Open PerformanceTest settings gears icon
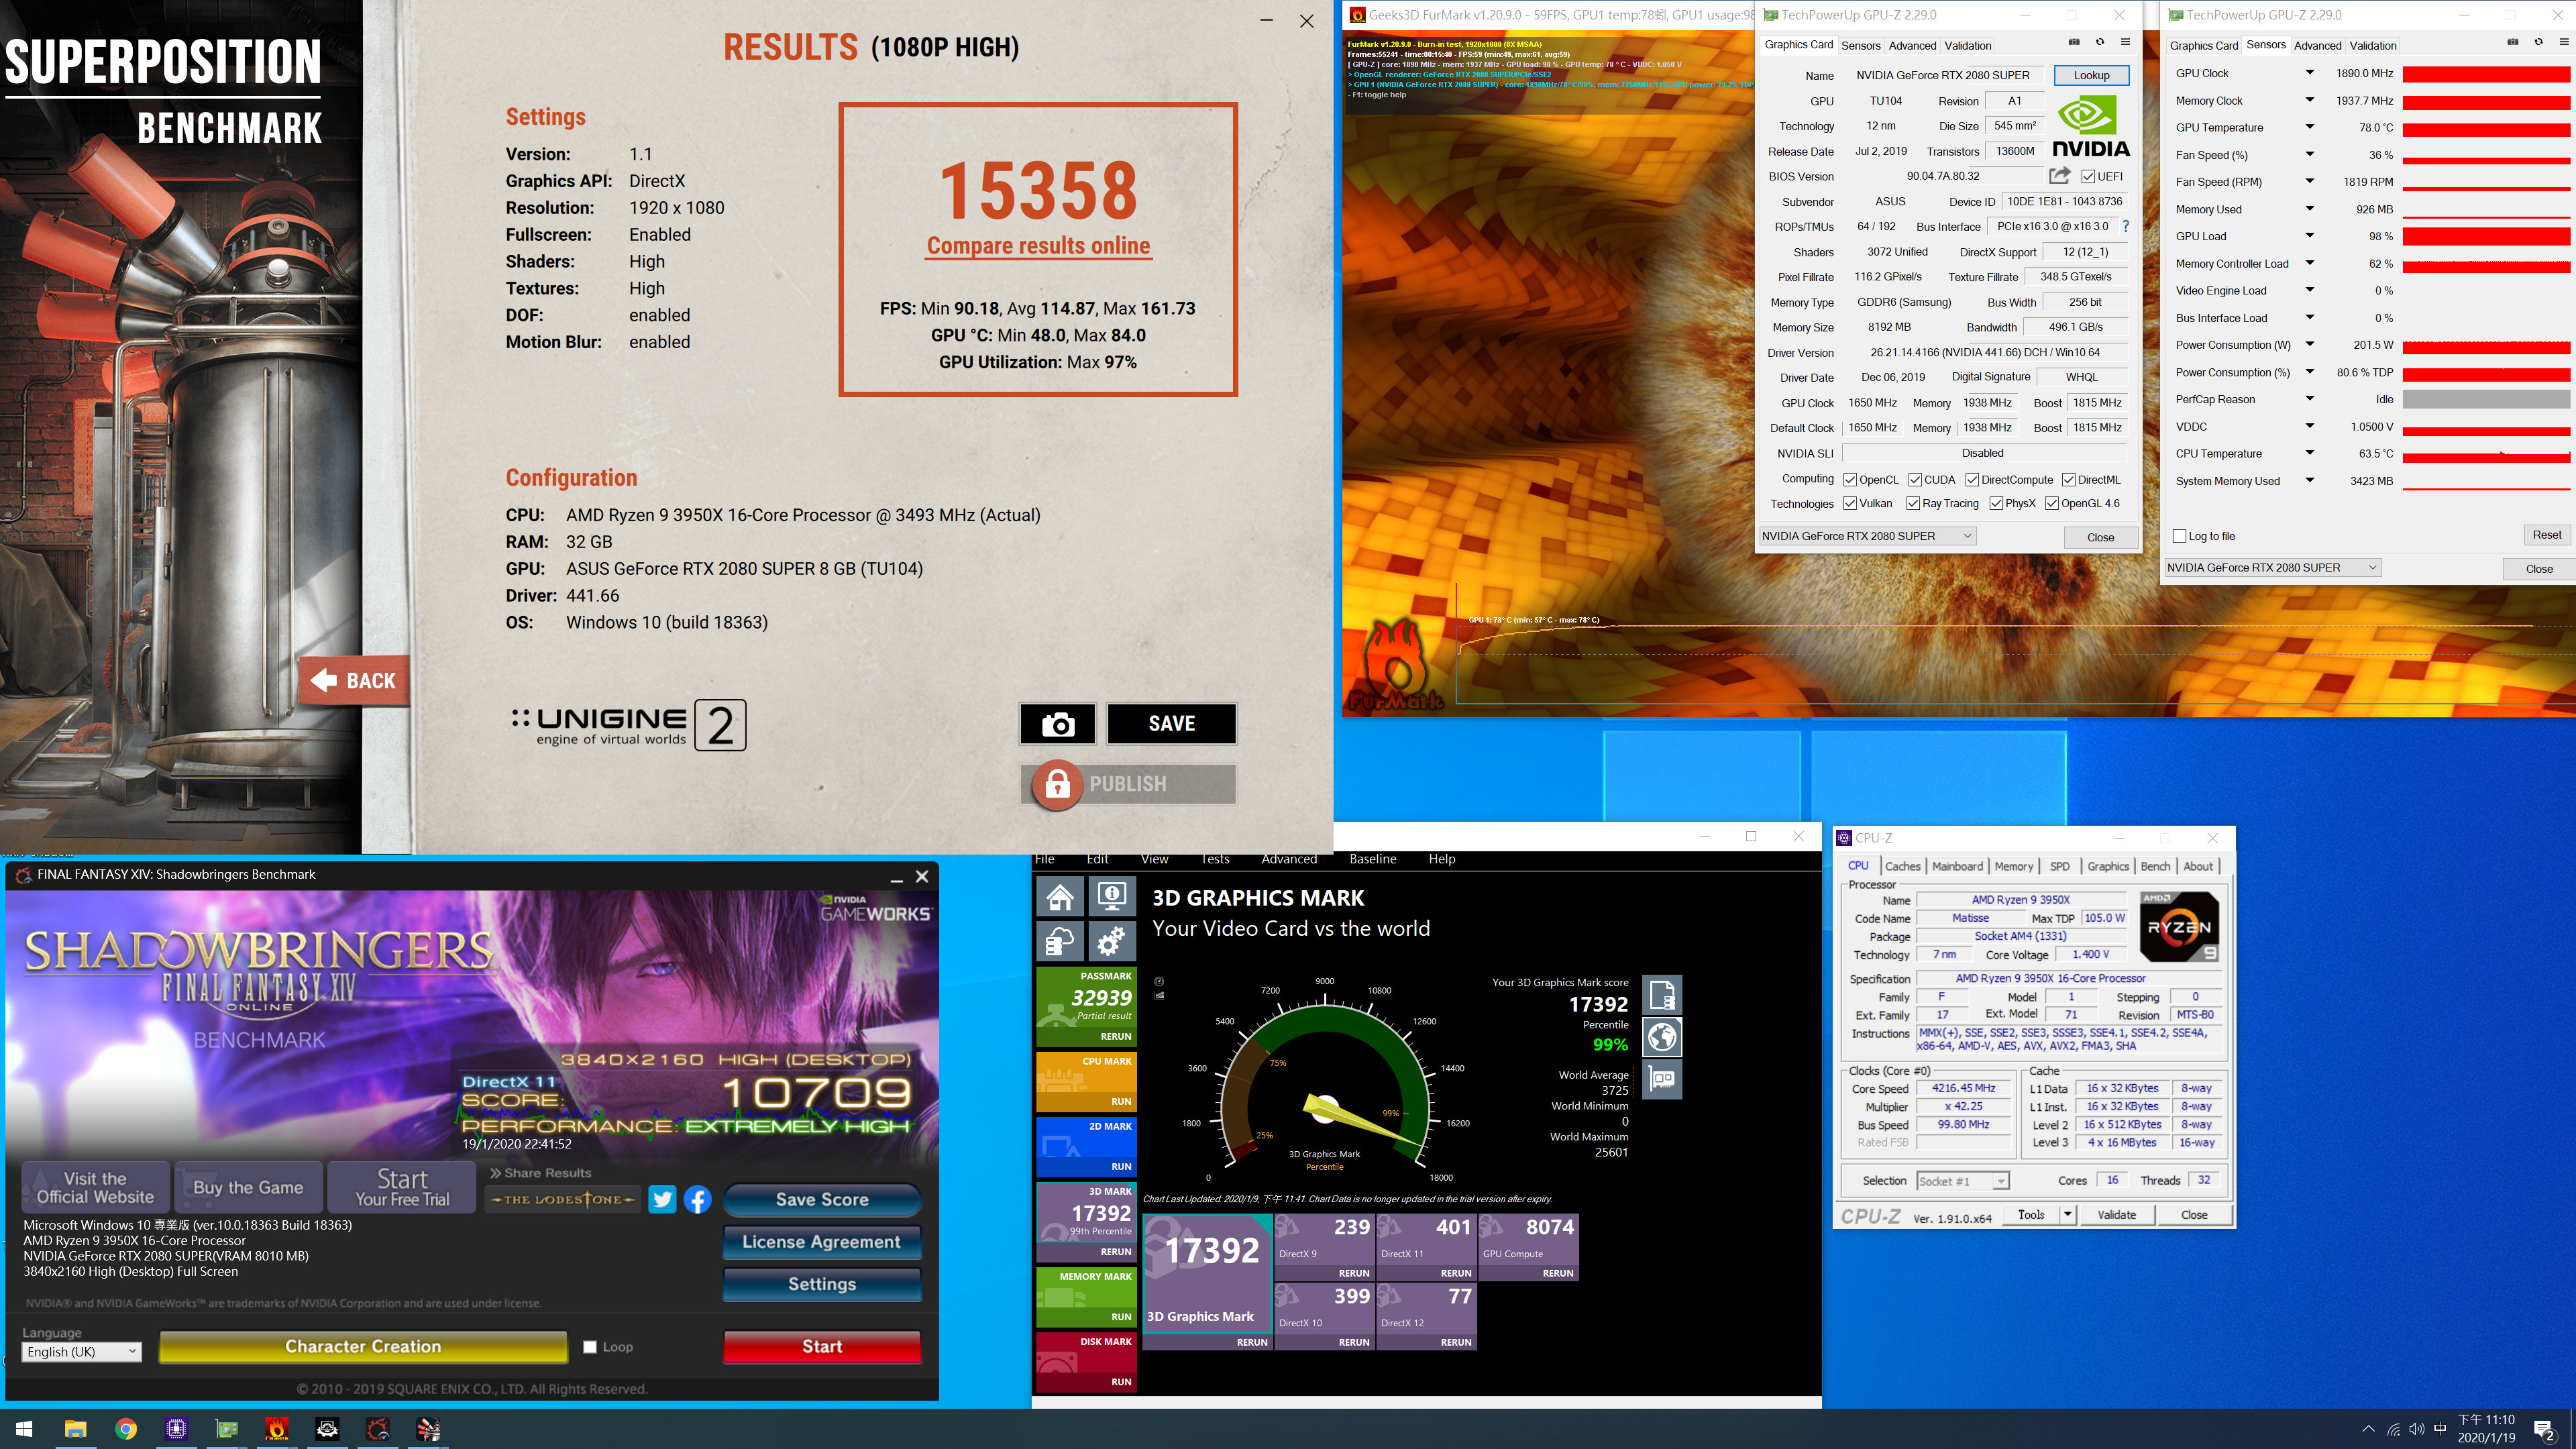 [x=1111, y=941]
